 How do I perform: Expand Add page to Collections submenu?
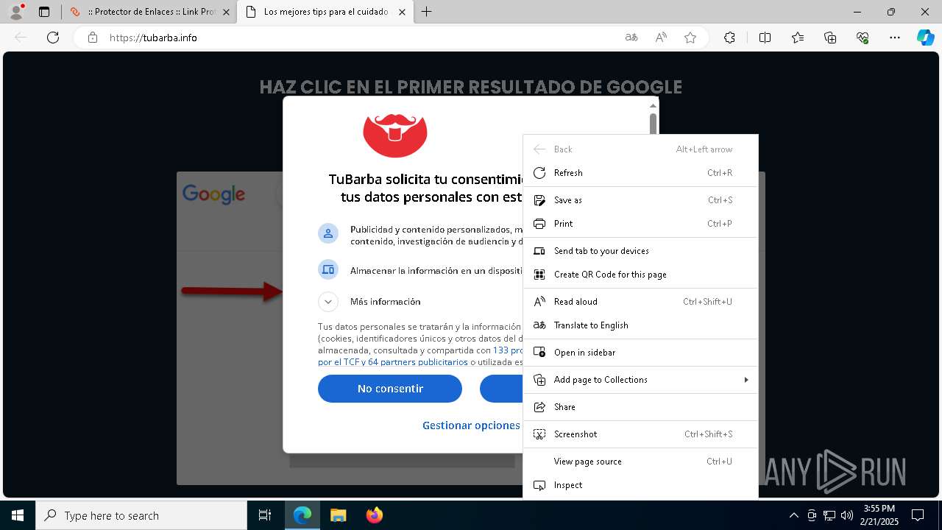pos(640,380)
